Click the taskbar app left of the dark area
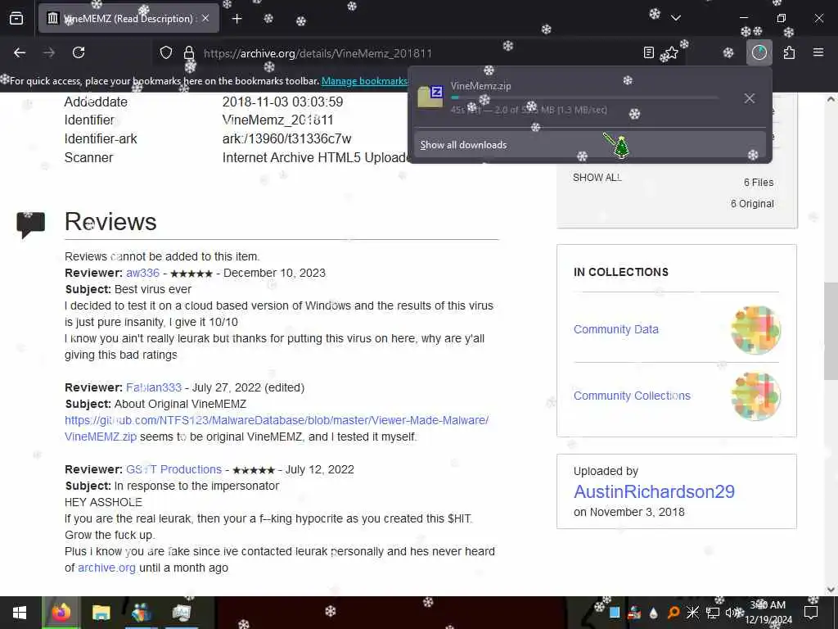This screenshot has height=629, width=838. (x=181, y=613)
